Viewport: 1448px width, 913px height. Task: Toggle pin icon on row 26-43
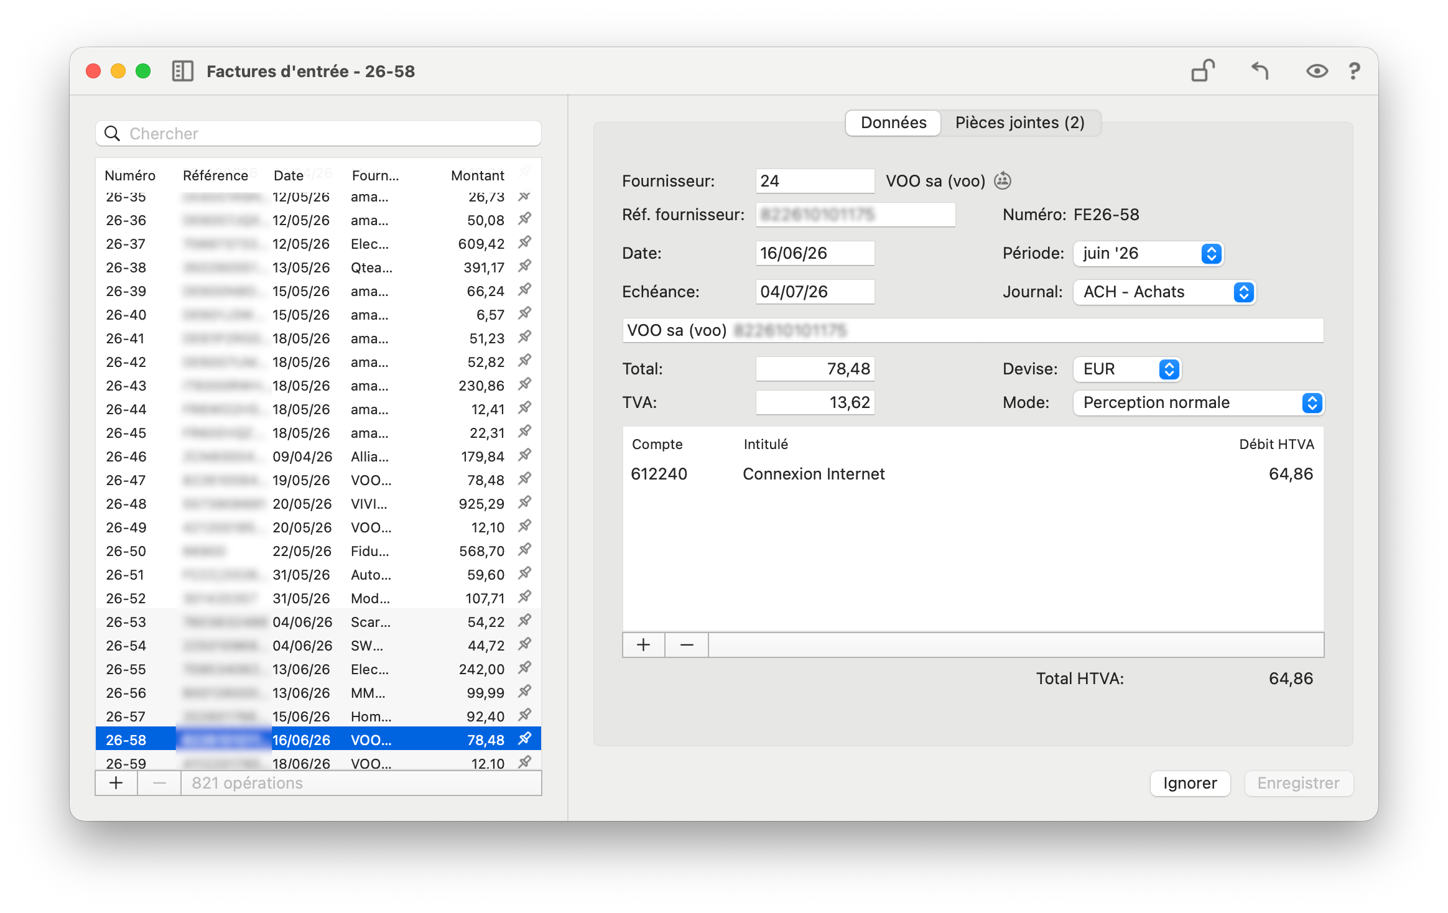coord(525,385)
